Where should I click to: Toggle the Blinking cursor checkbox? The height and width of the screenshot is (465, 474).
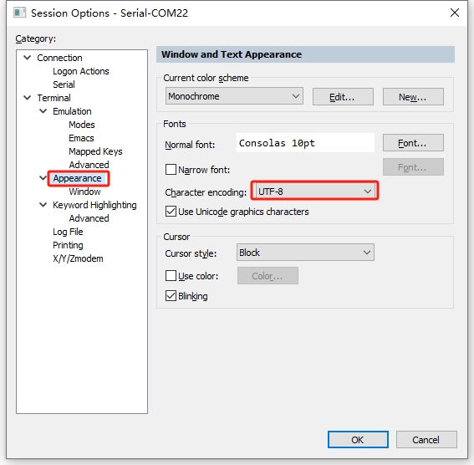click(x=171, y=296)
